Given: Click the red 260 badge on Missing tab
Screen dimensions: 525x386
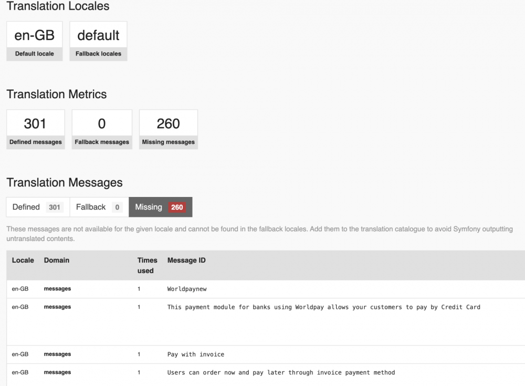Looking at the screenshot, I should pyautogui.click(x=176, y=206).
